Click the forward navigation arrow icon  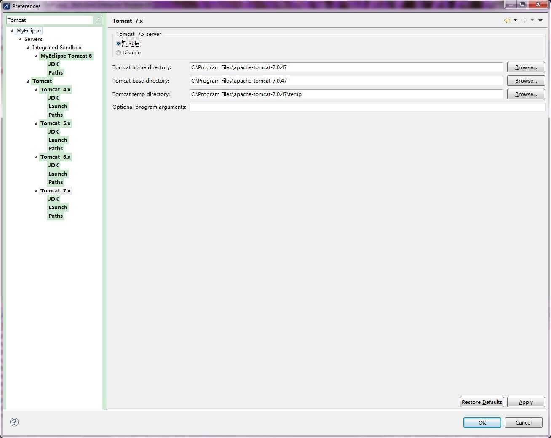click(x=524, y=20)
